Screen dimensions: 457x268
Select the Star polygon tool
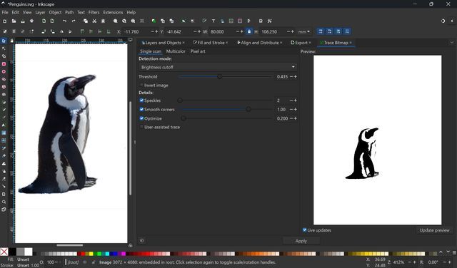[x=4, y=79]
